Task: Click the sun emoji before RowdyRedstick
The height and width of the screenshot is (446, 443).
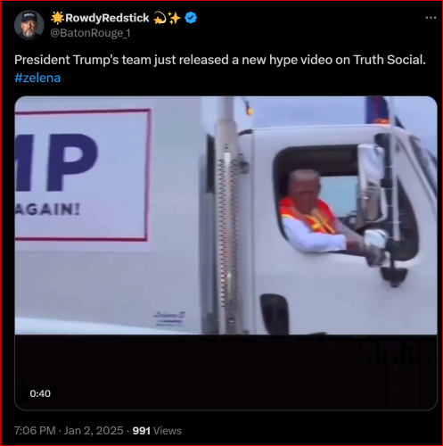Action: tap(57, 18)
